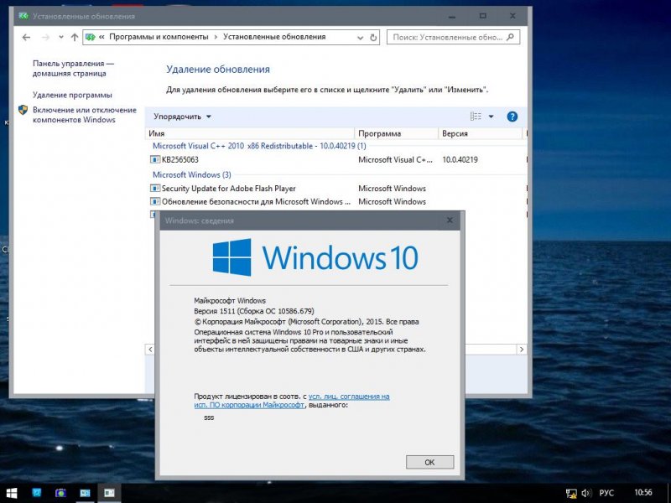Click 'Программы и компоненты' in the breadcrumb
Image resolution: width=671 pixels, height=503 pixels.
point(159,37)
